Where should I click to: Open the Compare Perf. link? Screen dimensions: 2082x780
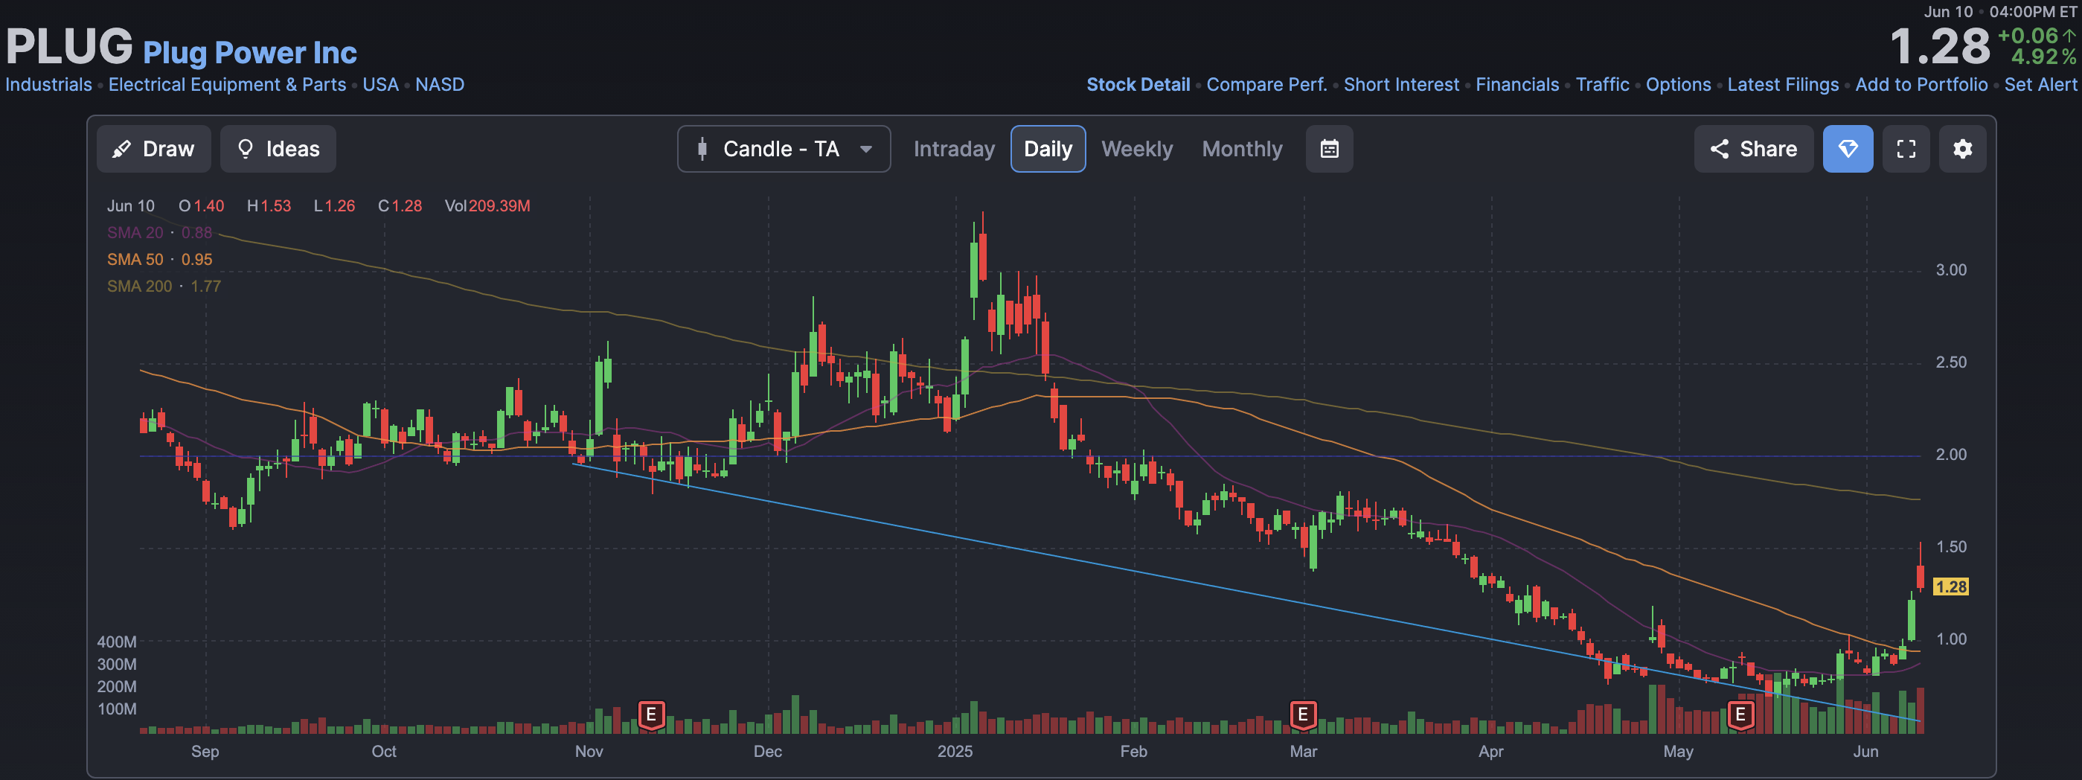[x=1266, y=85]
